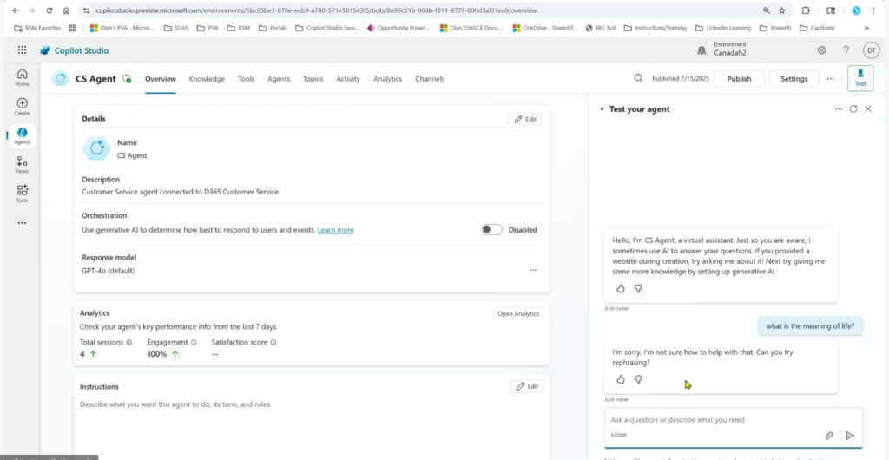
Task: Open the Tools tab in agent navigation
Action: pos(246,79)
